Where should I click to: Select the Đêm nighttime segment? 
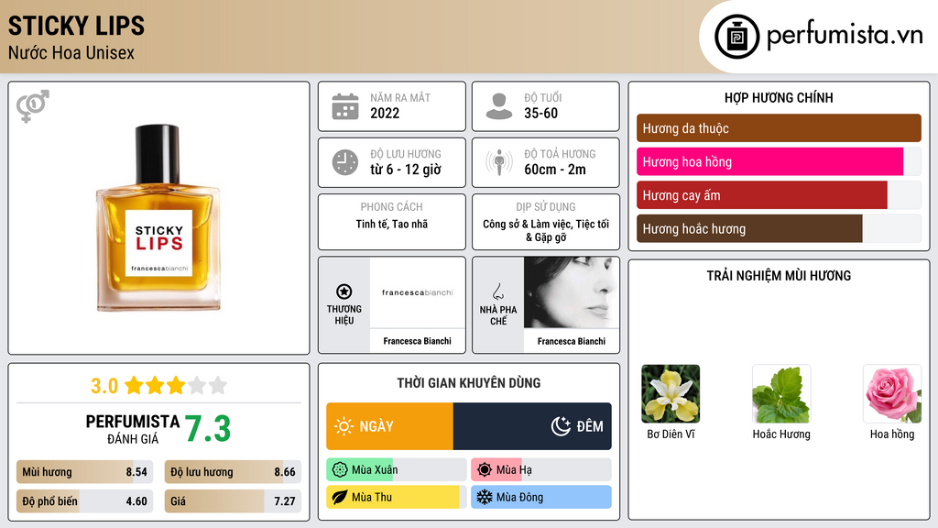point(532,426)
